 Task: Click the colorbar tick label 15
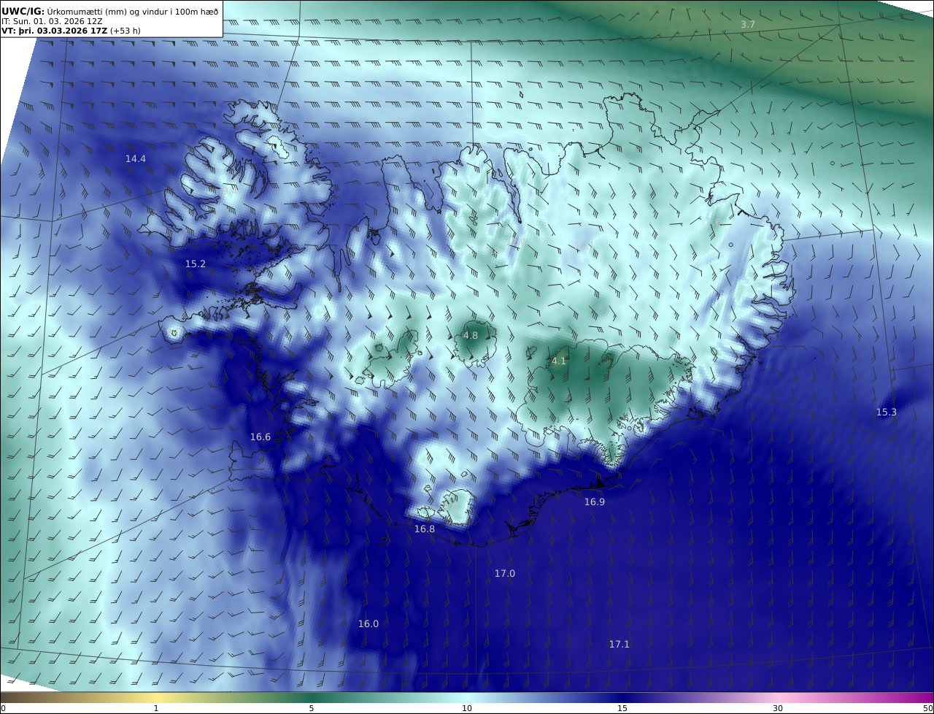click(622, 709)
